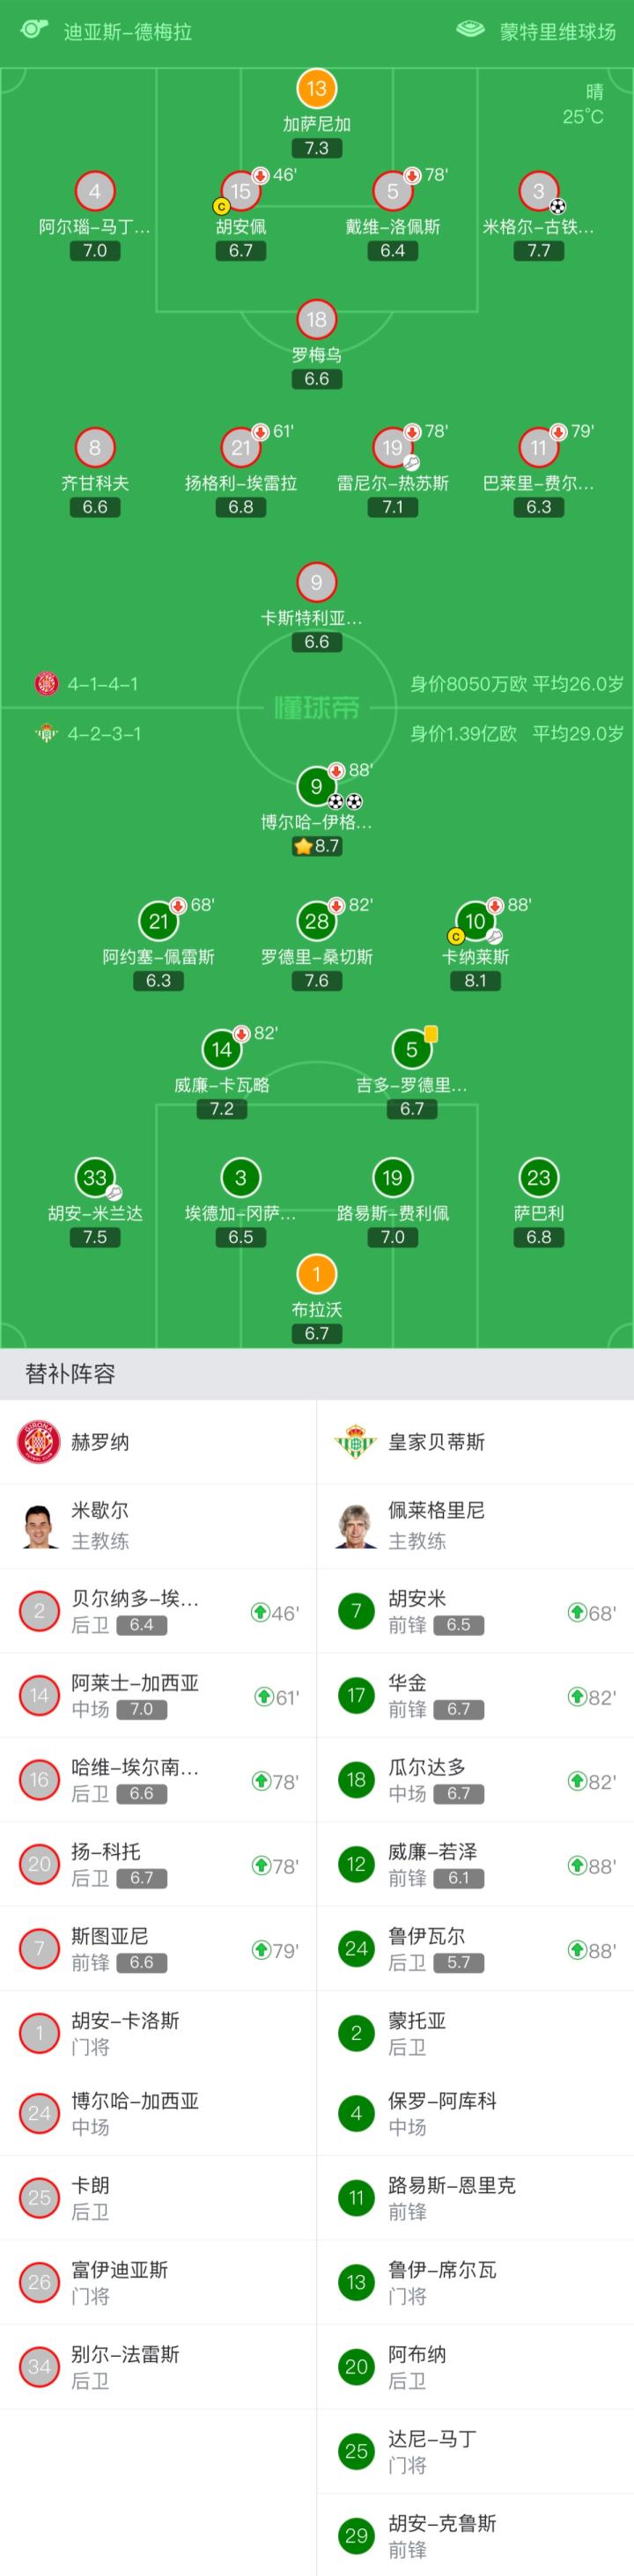View coach 米歇尔's photo
This screenshot has width=634, height=2576.
(40, 1526)
